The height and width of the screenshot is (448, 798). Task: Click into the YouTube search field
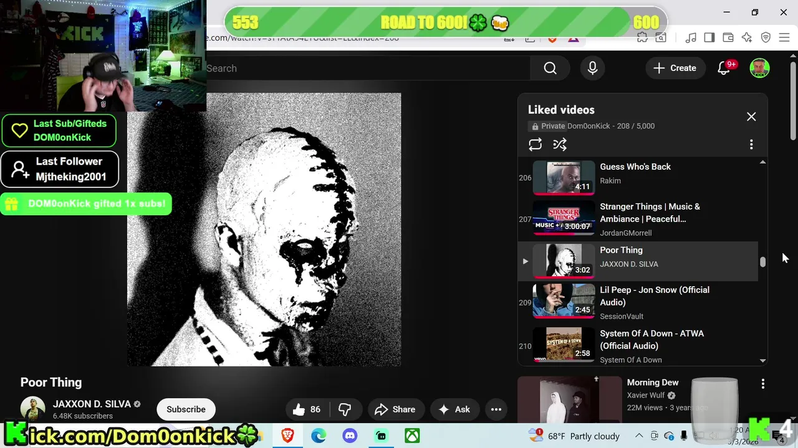(368, 68)
